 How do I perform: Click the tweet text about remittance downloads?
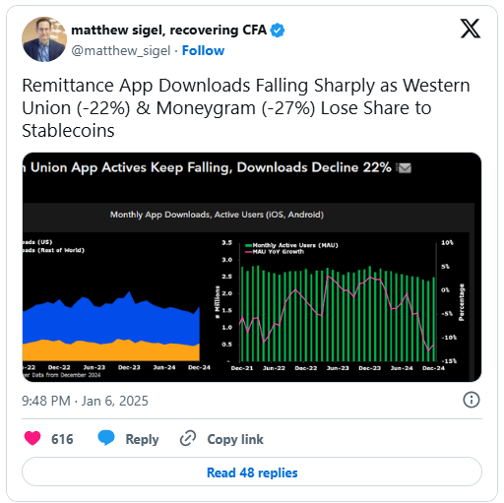(x=246, y=108)
